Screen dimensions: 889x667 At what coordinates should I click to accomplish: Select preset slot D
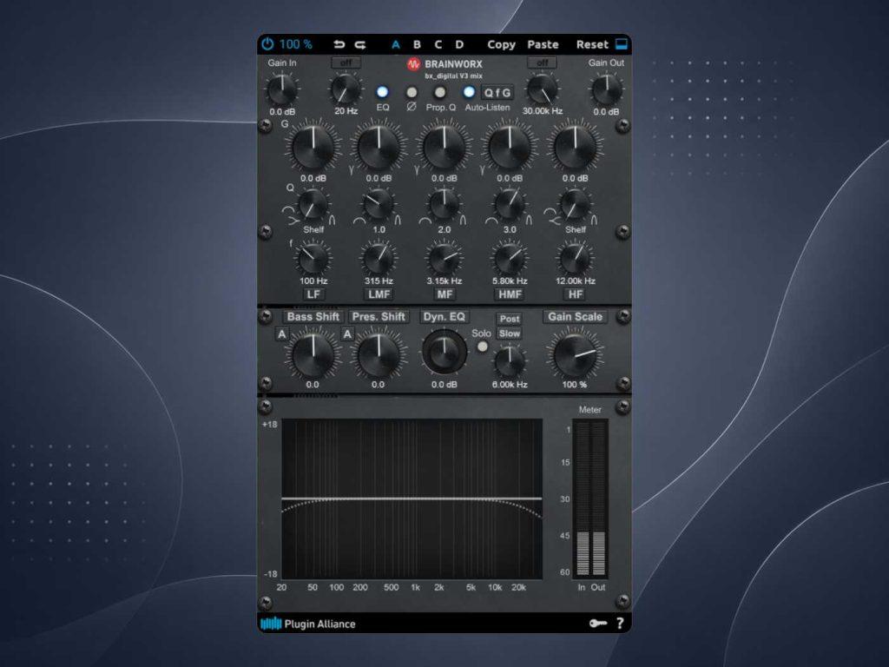point(459,45)
